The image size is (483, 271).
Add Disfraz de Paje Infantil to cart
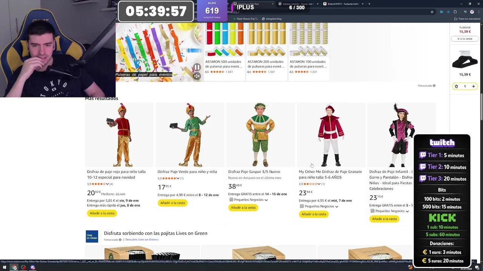pyautogui.click(x=384, y=219)
